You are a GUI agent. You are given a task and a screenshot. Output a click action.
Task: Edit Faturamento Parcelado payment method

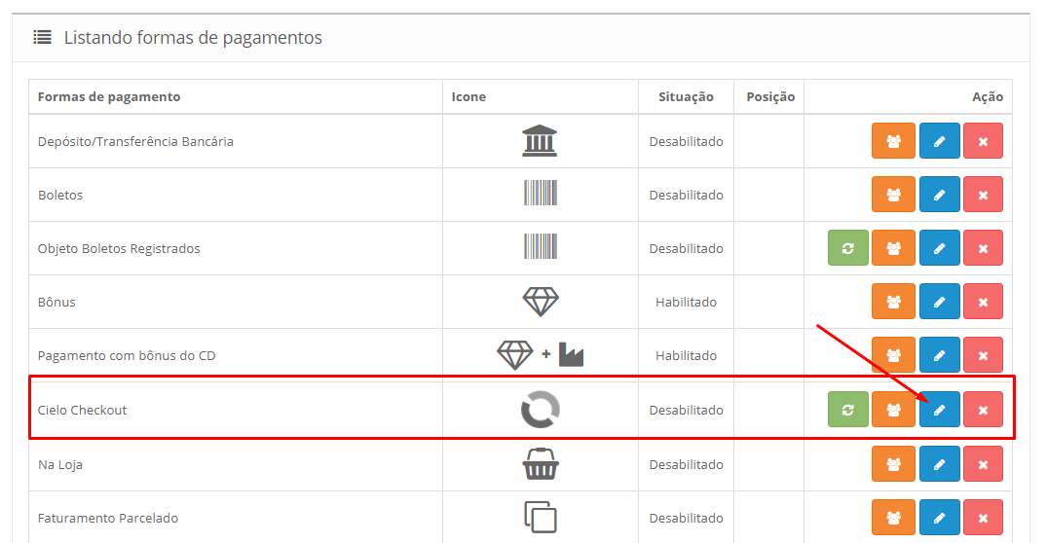click(x=939, y=518)
